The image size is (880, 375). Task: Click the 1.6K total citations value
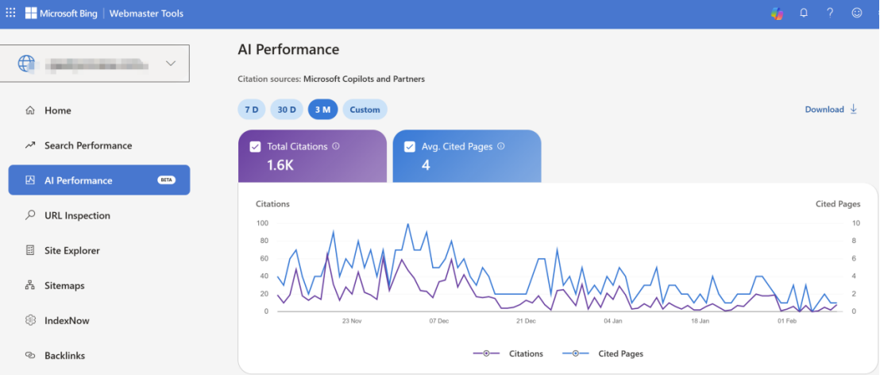coord(280,165)
